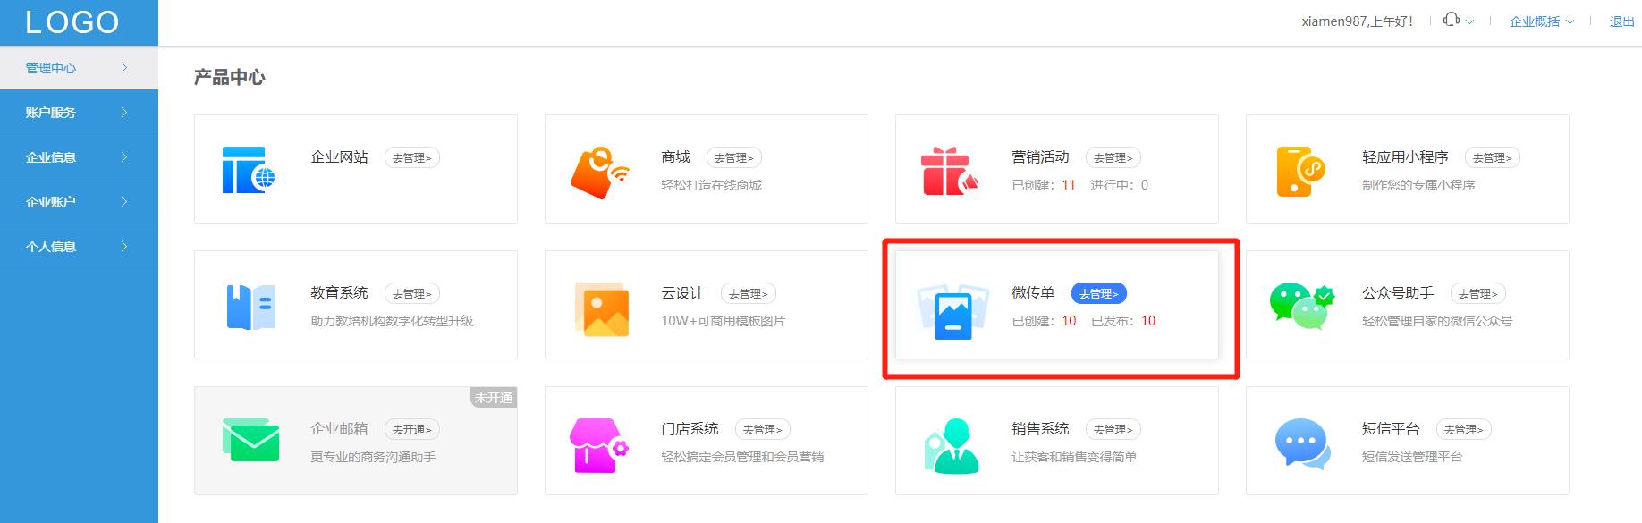This screenshot has height=523, width=1642.
Task: Click 去管理 button for 轻应用小程序
Action: pyautogui.click(x=1492, y=157)
